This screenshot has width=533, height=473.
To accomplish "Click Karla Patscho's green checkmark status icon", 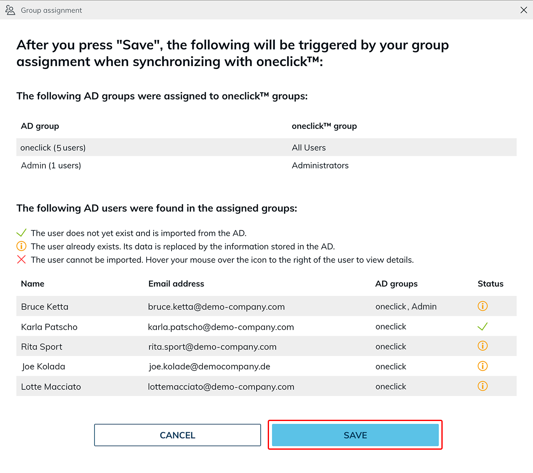I will tap(483, 327).
